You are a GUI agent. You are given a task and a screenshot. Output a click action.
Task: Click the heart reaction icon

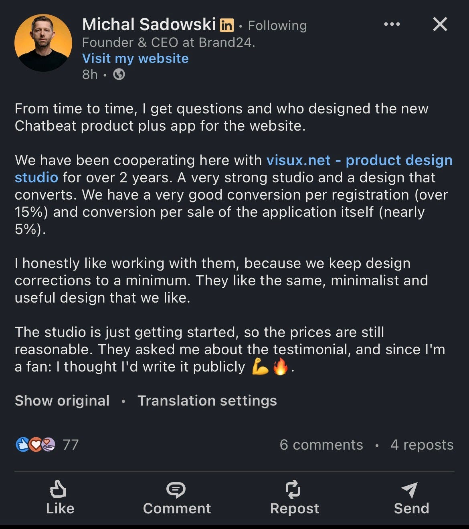pos(35,444)
